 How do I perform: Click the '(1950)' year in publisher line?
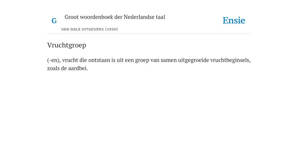111,29
